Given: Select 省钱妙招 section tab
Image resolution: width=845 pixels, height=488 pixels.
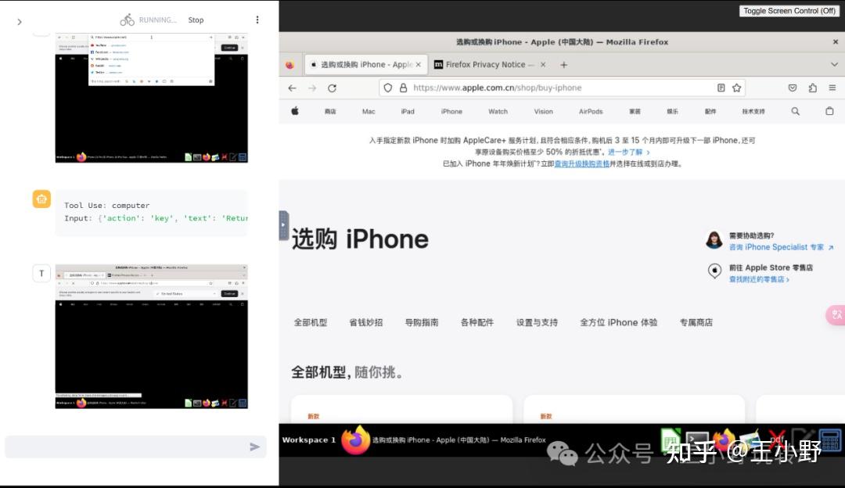Looking at the screenshot, I should coord(366,322).
